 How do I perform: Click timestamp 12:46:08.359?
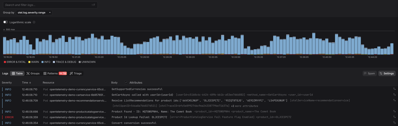30,117
